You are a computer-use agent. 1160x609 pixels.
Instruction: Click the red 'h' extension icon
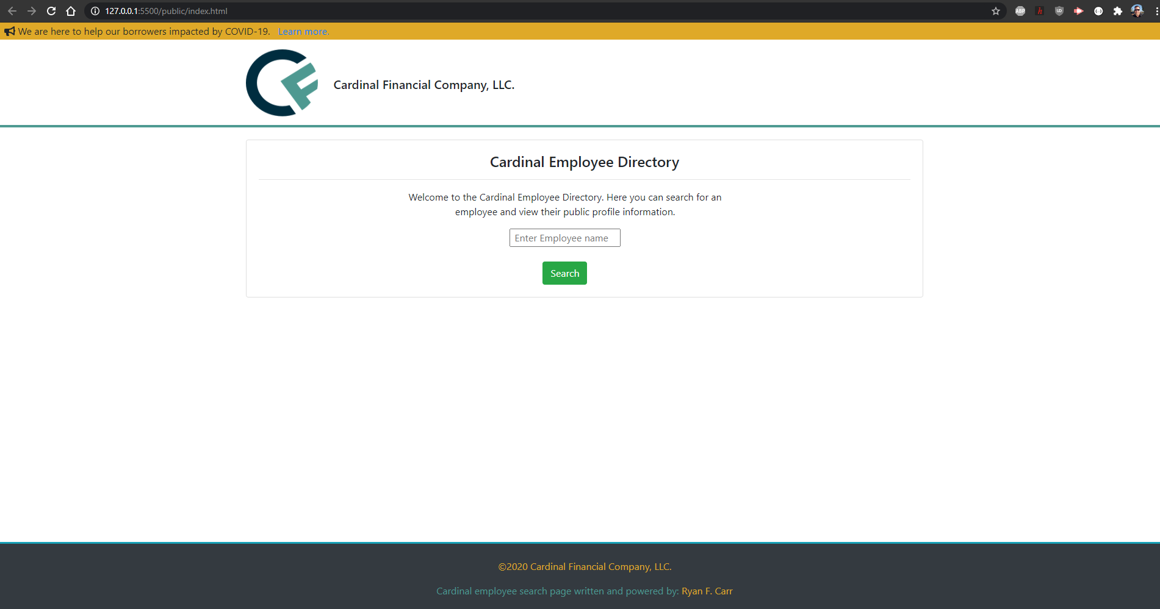(1039, 10)
